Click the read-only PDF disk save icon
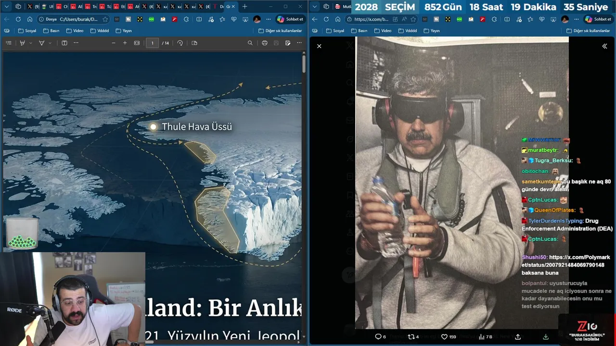 click(x=276, y=43)
